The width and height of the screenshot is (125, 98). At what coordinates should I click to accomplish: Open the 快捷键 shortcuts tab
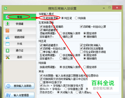tap(20, 24)
